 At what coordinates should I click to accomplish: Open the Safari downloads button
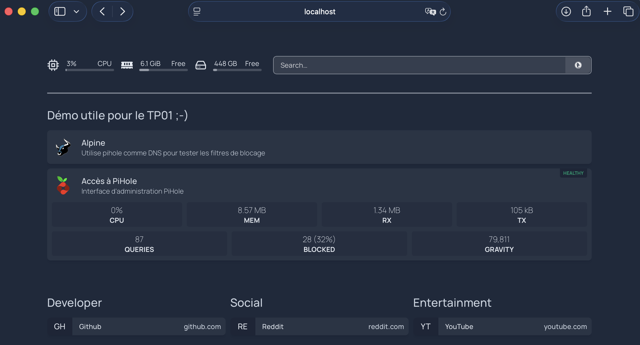566,12
